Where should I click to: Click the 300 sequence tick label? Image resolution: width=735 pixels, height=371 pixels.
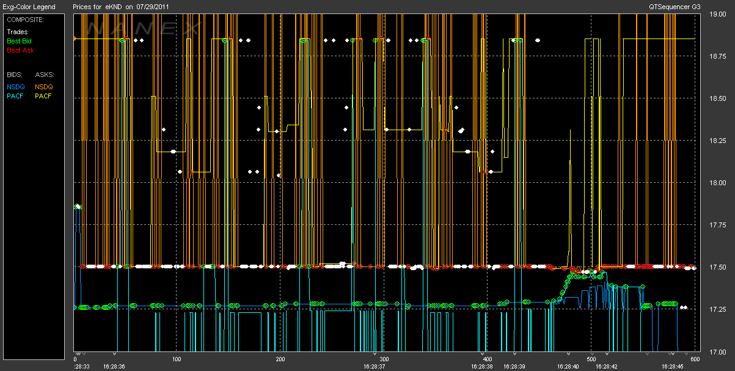point(384,359)
